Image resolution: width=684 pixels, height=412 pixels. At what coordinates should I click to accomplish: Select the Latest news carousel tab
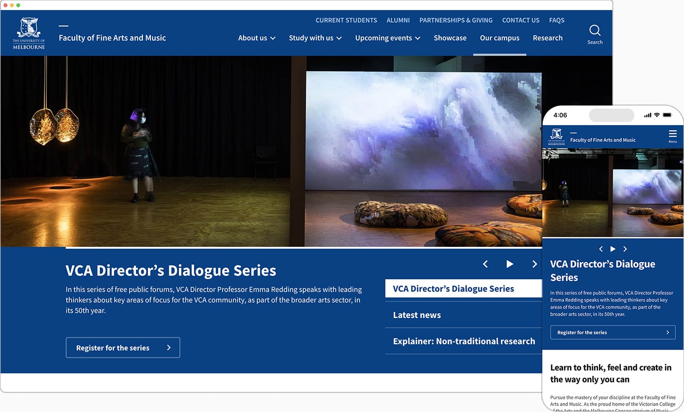[417, 315]
